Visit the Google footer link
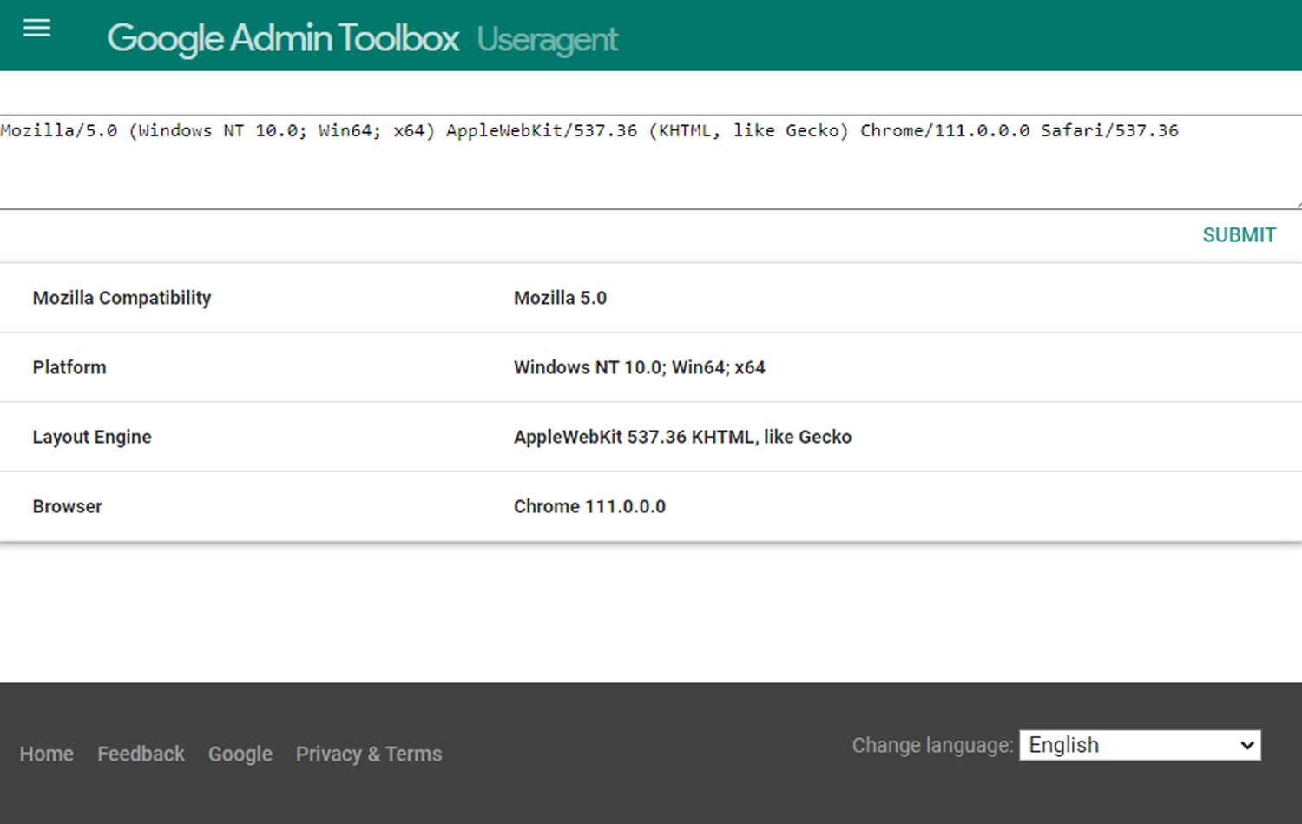This screenshot has height=824, width=1302. point(240,754)
